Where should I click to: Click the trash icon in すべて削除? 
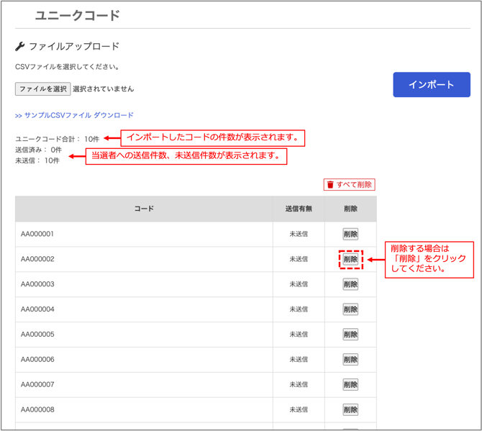click(330, 185)
